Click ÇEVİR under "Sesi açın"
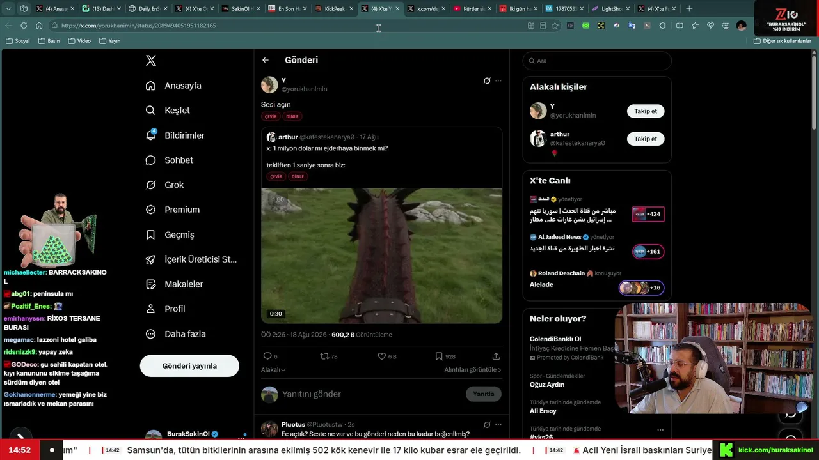Image resolution: width=819 pixels, height=460 pixels. click(x=271, y=117)
